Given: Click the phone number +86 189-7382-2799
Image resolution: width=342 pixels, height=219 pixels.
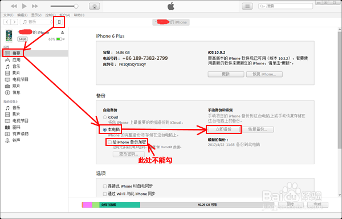Looking at the screenshot, I should [145, 58].
